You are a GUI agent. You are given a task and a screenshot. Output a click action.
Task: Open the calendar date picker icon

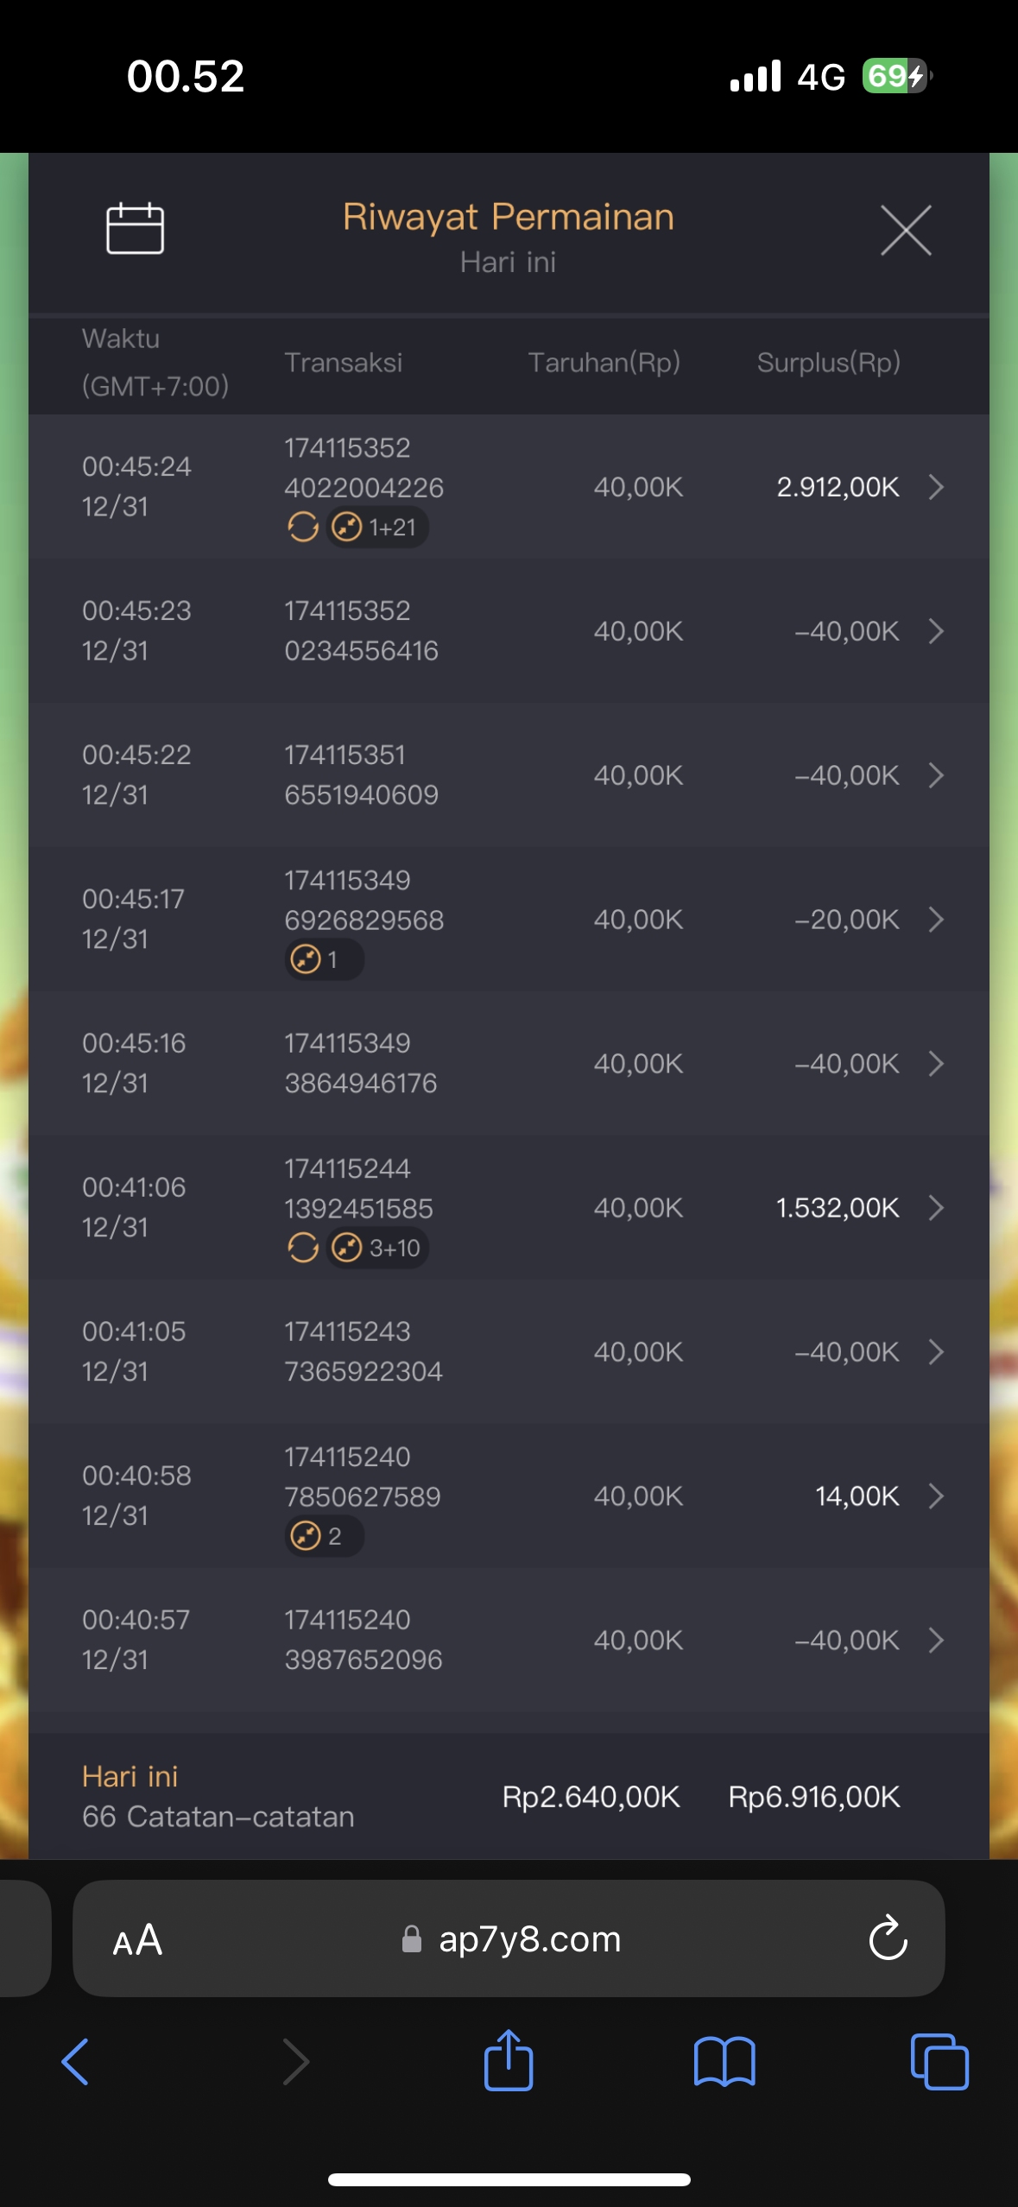(x=135, y=229)
